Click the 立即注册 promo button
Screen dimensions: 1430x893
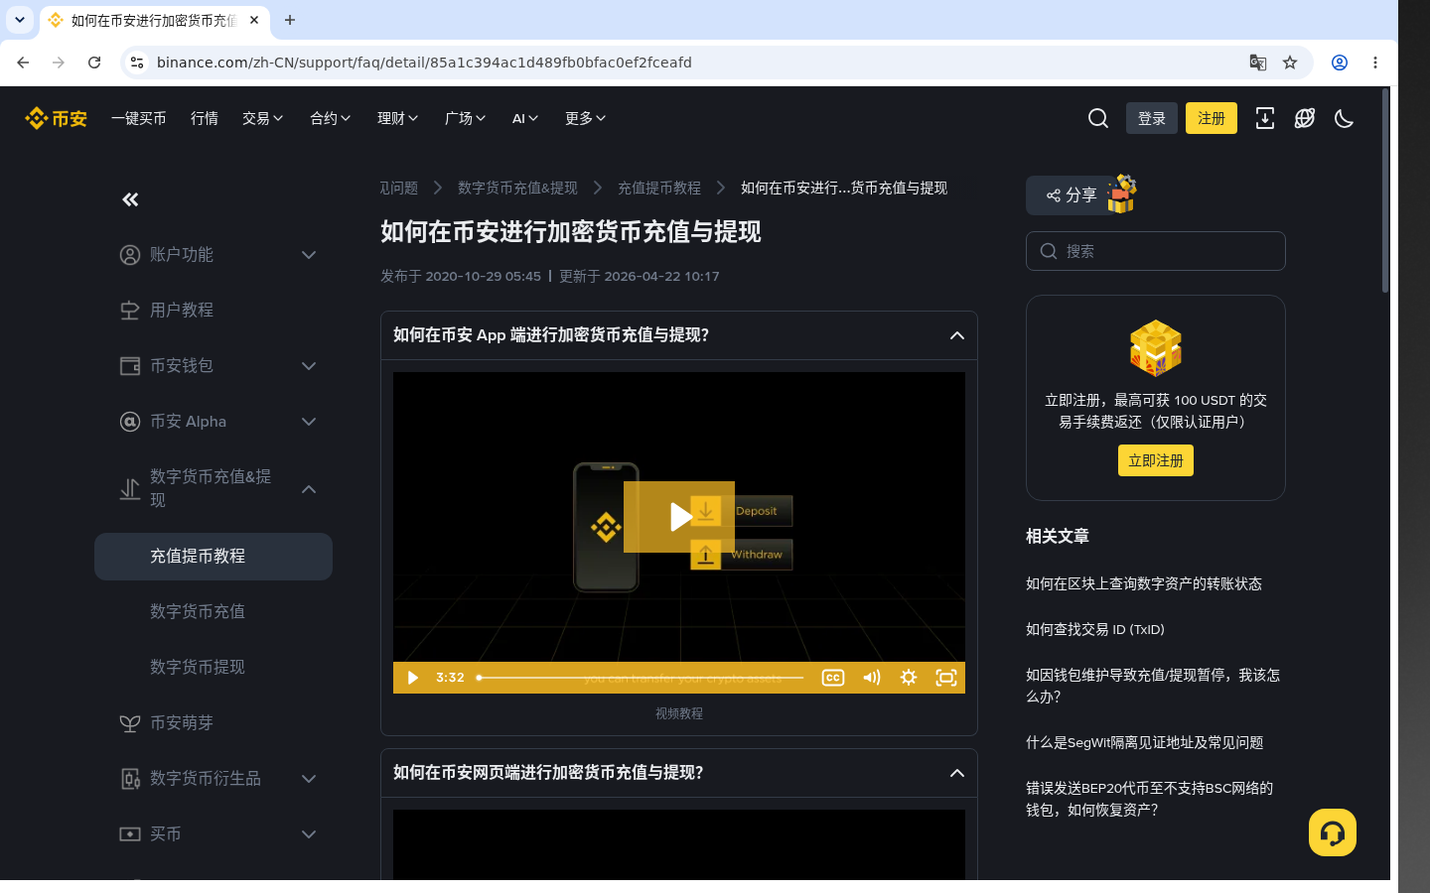1156,460
